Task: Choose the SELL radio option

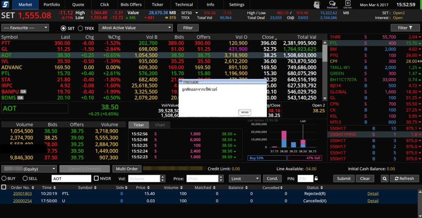Action: coord(25,178)
